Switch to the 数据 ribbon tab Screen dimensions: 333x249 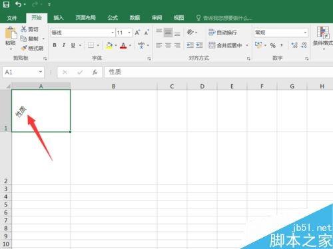[135, 18]
